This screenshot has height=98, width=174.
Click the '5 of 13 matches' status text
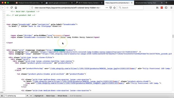[76, 96]
